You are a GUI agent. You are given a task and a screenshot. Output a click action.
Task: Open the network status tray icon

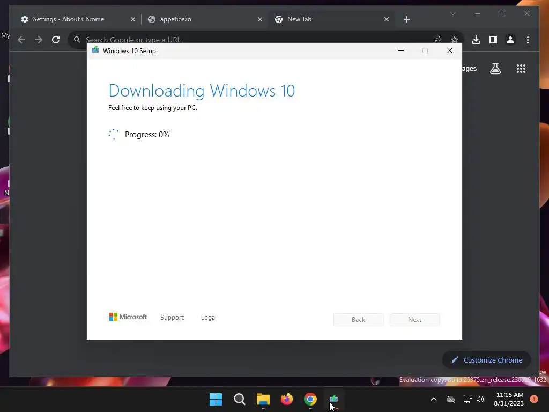click(468, 399)
